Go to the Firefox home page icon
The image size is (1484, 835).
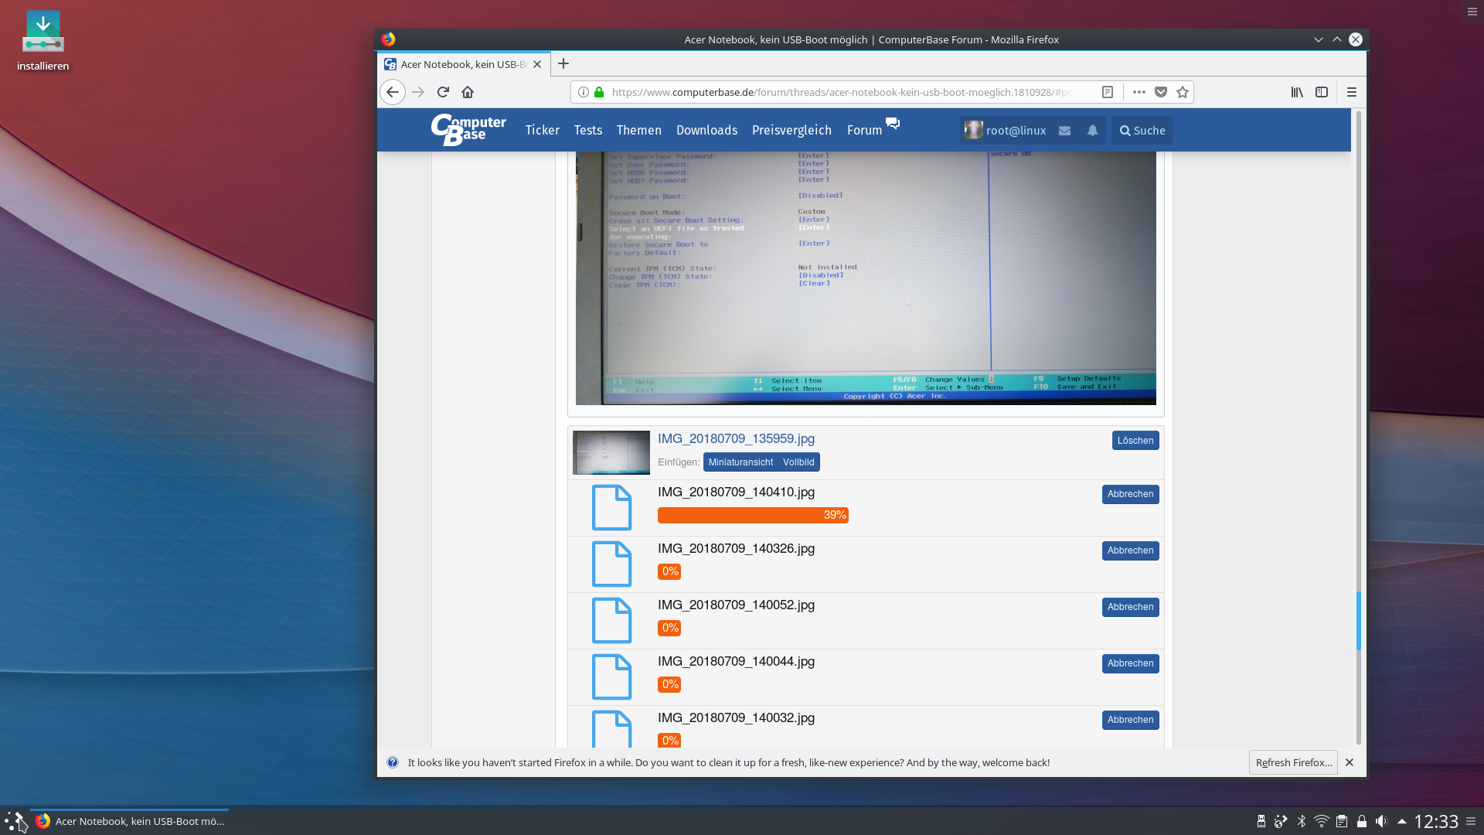[468, 92]
